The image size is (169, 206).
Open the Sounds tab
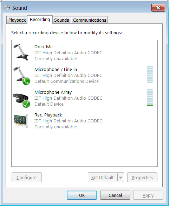pos(61,20)
